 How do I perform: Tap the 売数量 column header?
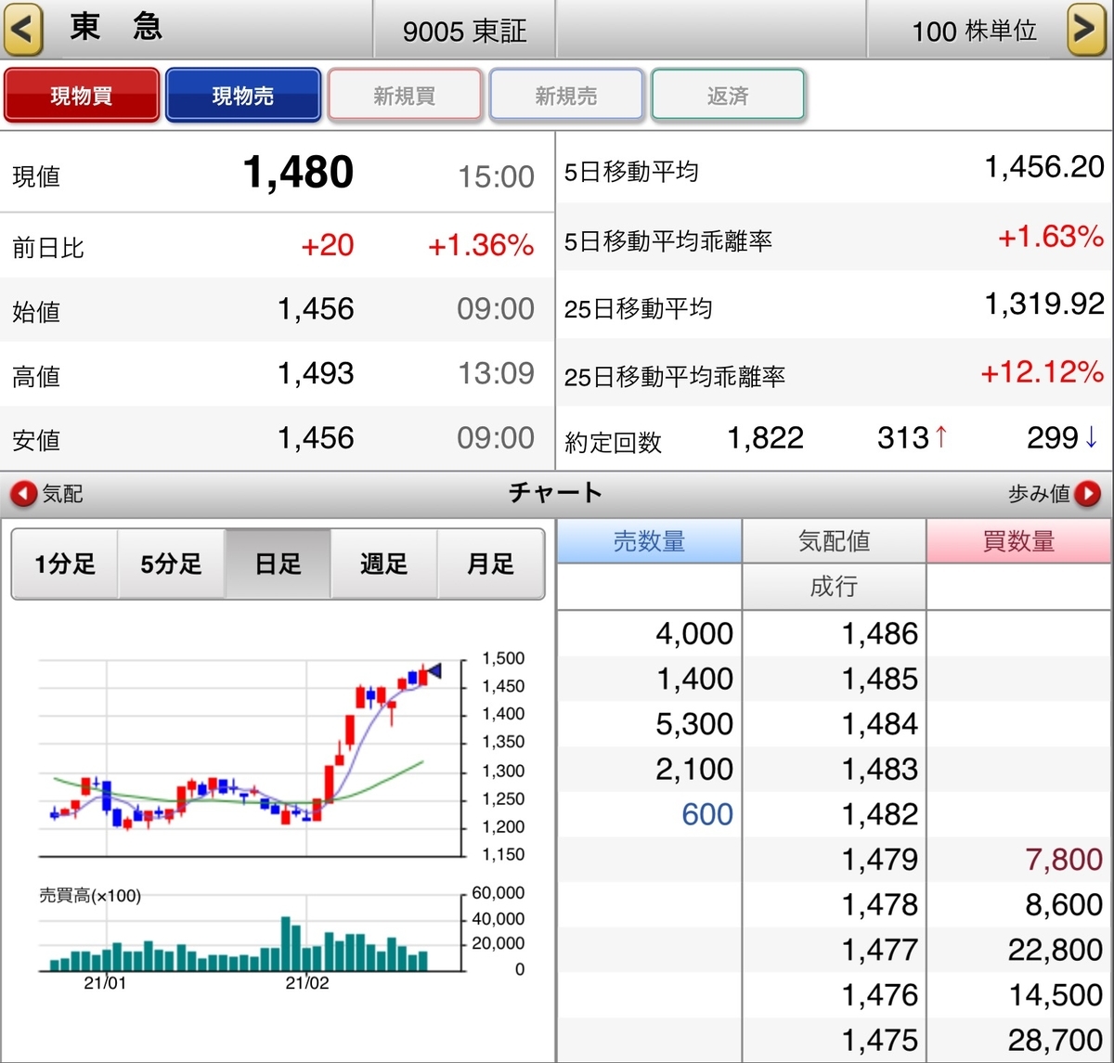click(649, 541)
